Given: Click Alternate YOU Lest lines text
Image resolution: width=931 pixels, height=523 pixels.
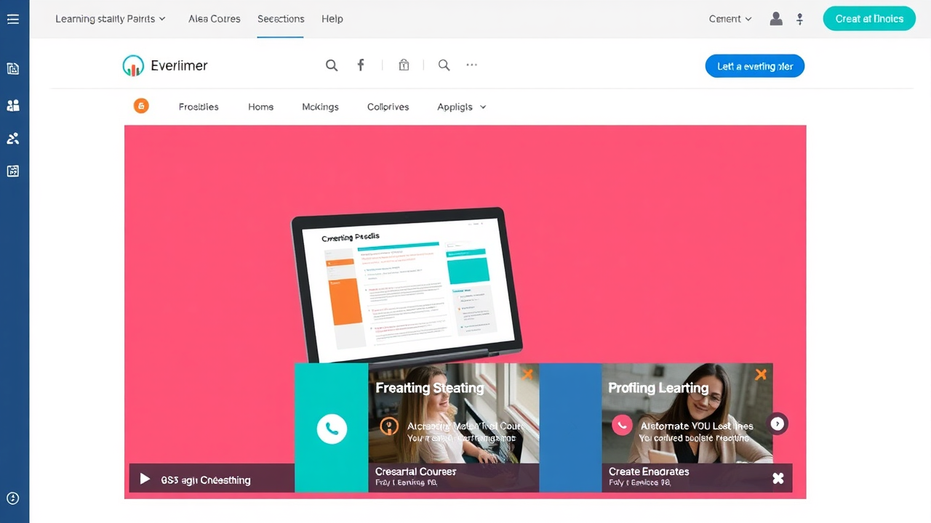Looking at the screenshot, I should (x=697, y=426).
